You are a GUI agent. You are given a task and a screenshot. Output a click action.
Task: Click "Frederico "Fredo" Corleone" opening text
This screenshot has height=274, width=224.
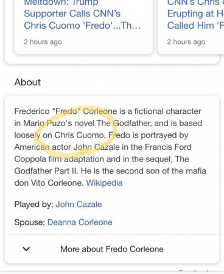[66, 111]
